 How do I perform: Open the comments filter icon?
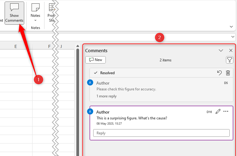[229, 60]
